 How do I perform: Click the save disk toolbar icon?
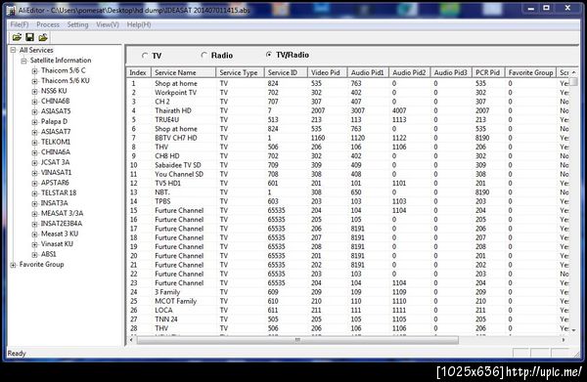30,37
